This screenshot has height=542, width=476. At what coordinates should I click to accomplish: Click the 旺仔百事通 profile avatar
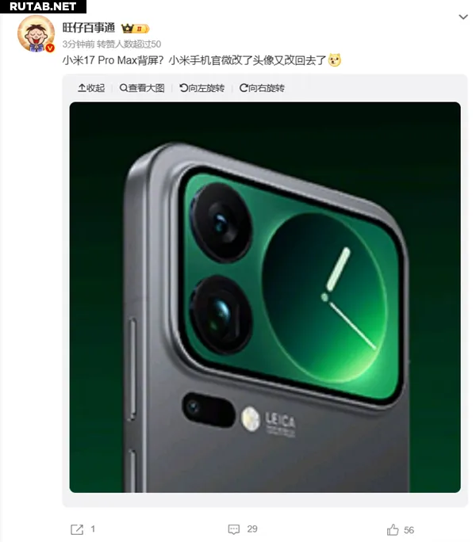coord(36,33)
